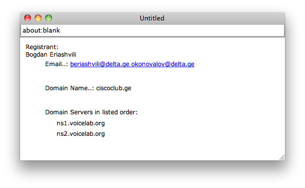305x188 pixels.
Task: Select the ns2.voicelab.org server entry
Action: pos(81,134)
